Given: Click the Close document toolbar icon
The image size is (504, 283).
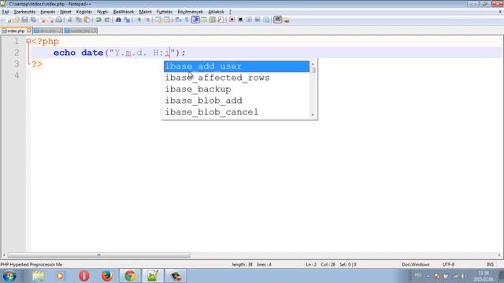Looking at the screenshot, I should (x=43, y=20).
